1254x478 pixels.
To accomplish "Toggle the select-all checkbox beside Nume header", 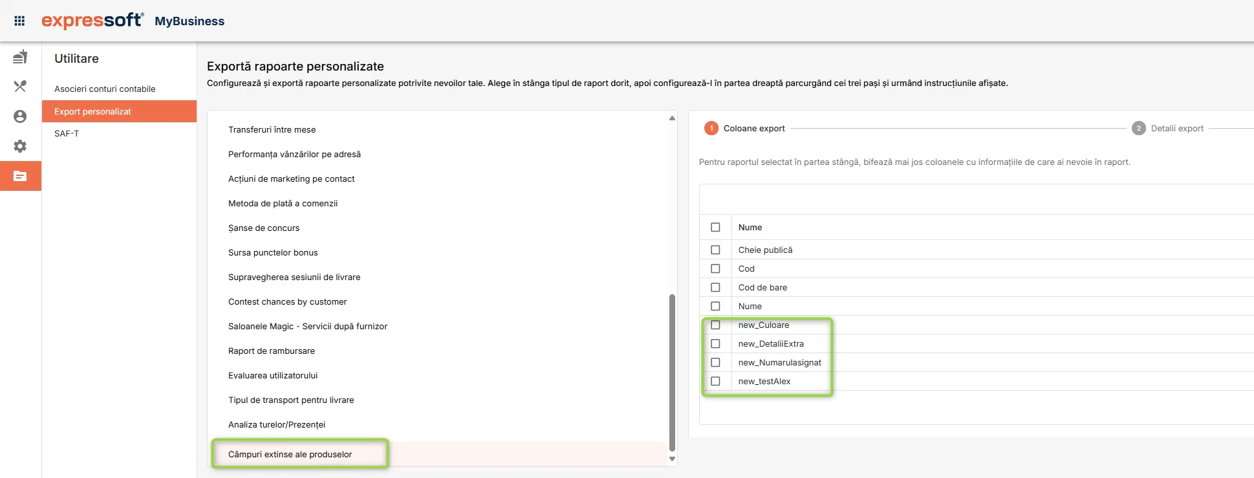I will 715,227.
